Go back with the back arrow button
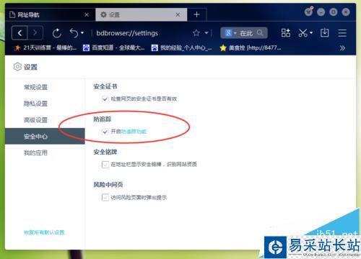The height and width of the screenshot is (259, 361). point(19,33)
